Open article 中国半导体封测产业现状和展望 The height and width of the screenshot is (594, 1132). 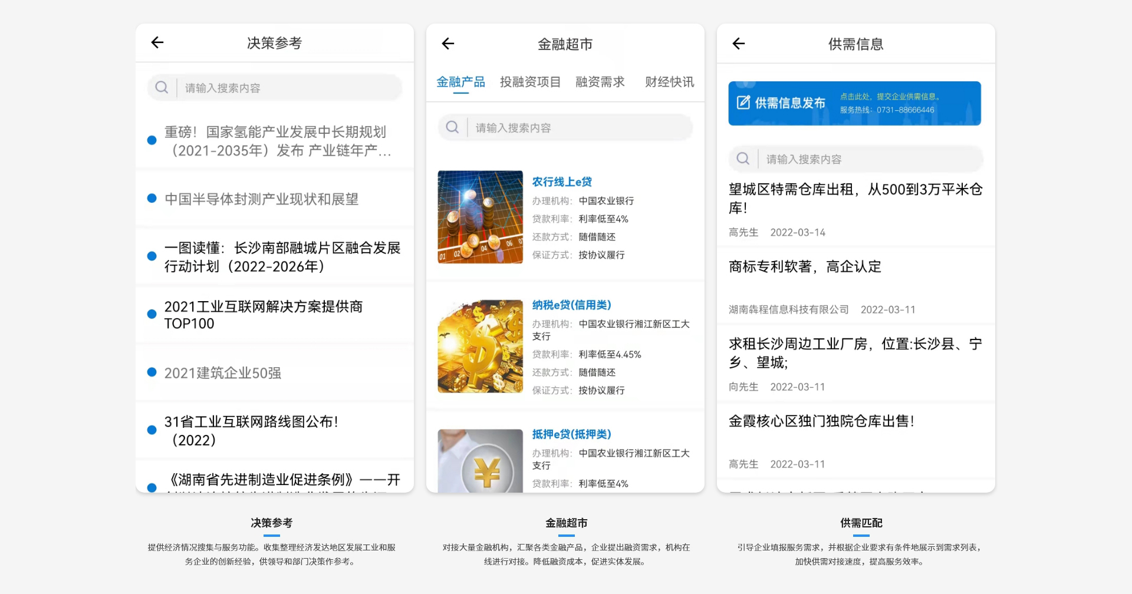261,199
